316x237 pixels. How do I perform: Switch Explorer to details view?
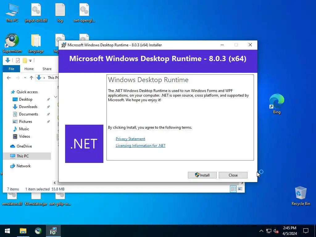233,189
